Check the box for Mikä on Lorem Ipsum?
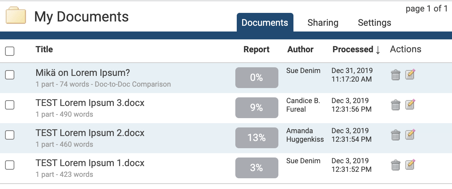Screen dimensions: 452x189 click(x=10, y=75)
